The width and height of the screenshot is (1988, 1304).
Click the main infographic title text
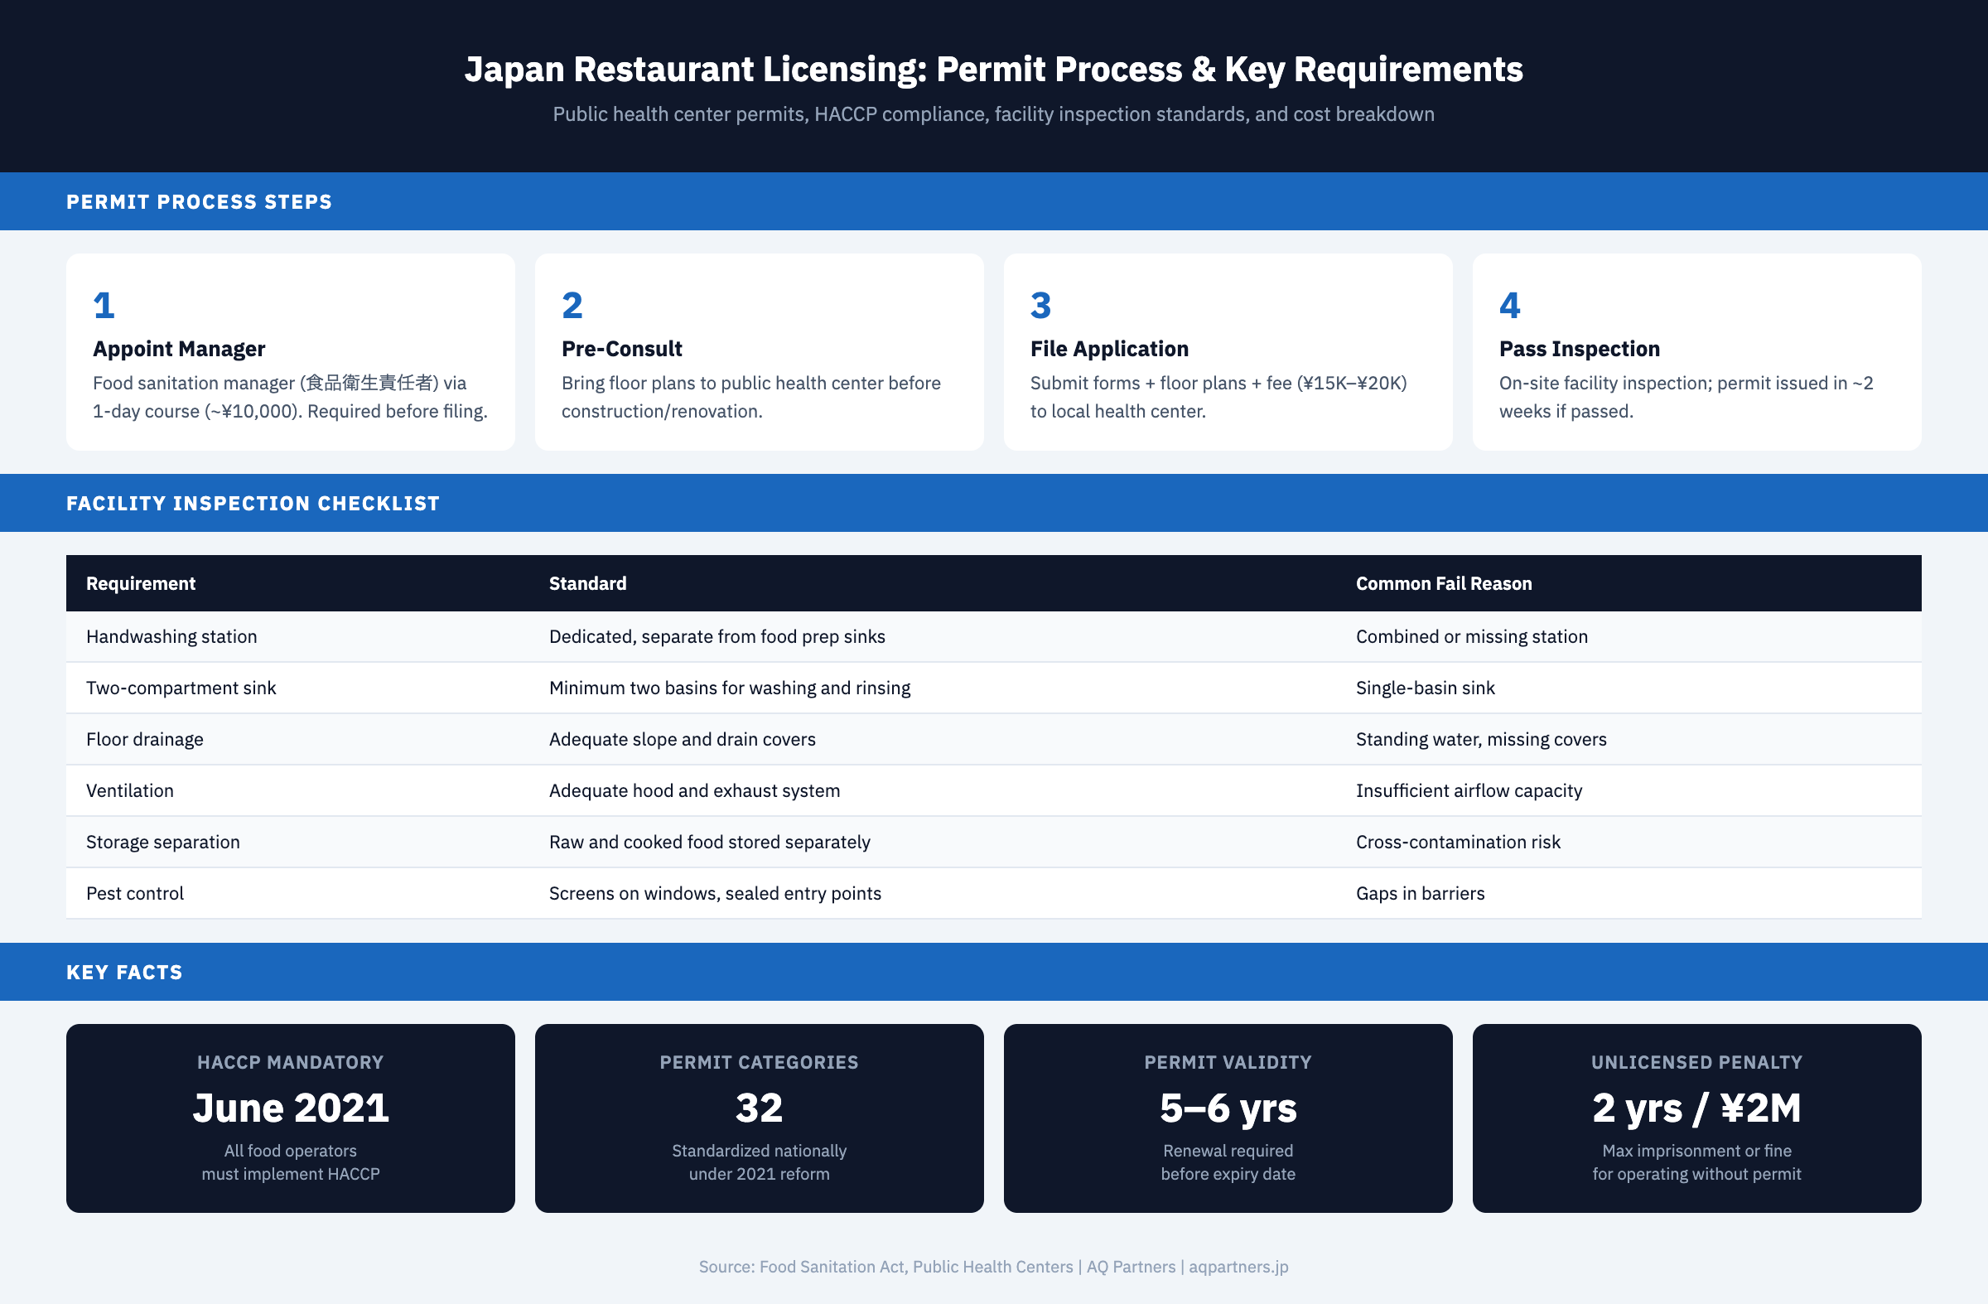[994, 70]
